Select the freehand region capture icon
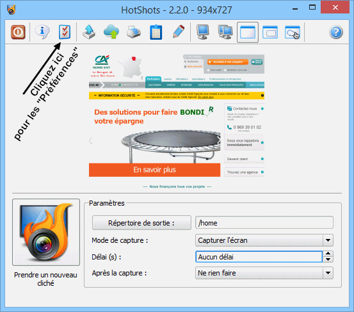The width and height of the screenshot is (354, 312). point(293,32)
